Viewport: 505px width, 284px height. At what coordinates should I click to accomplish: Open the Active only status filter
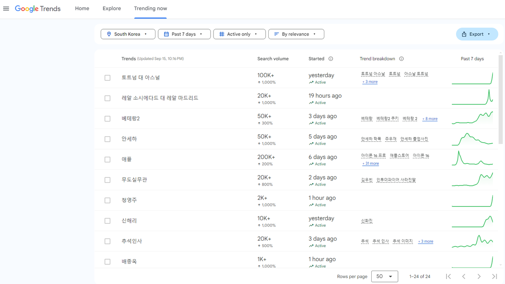coord(239,34)
